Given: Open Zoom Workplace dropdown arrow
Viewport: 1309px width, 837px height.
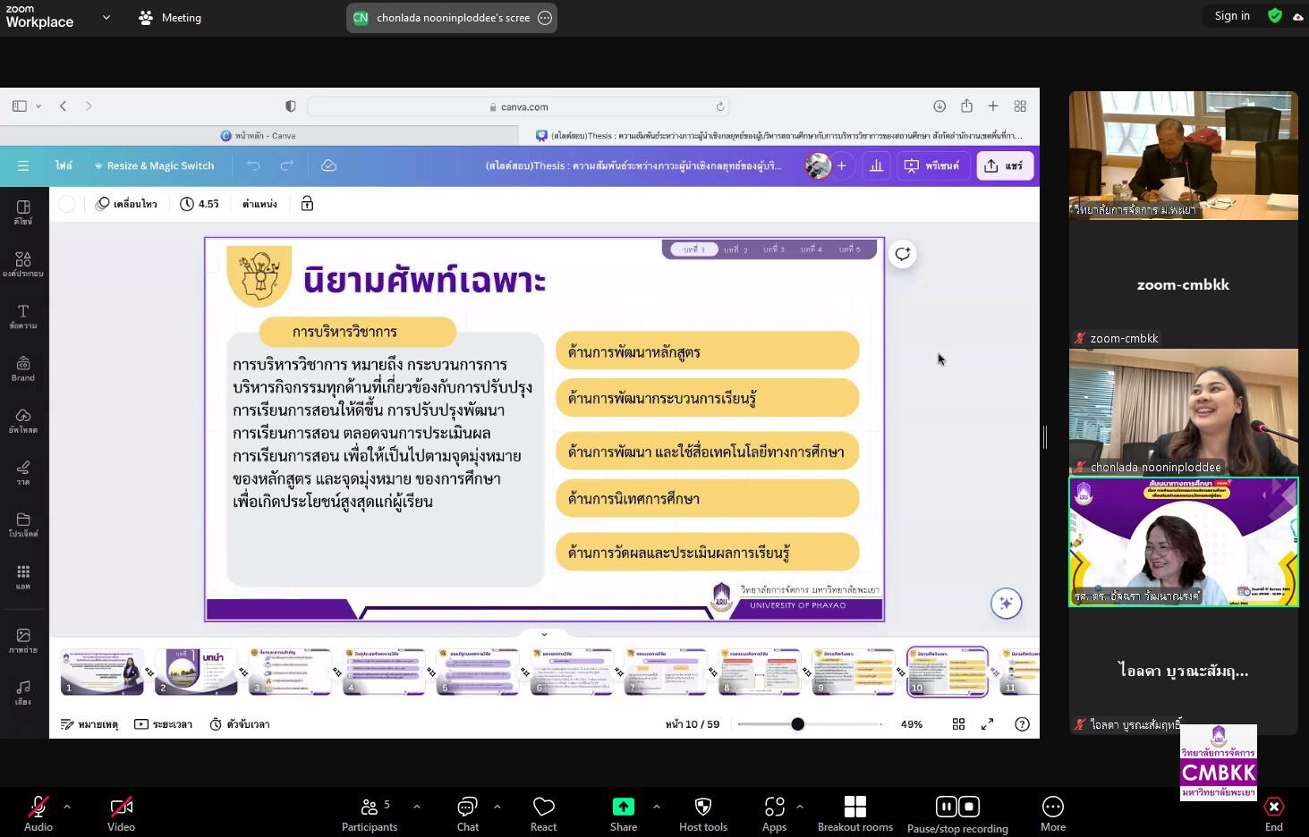Looking at the screenshot, I should coord(106,17).
